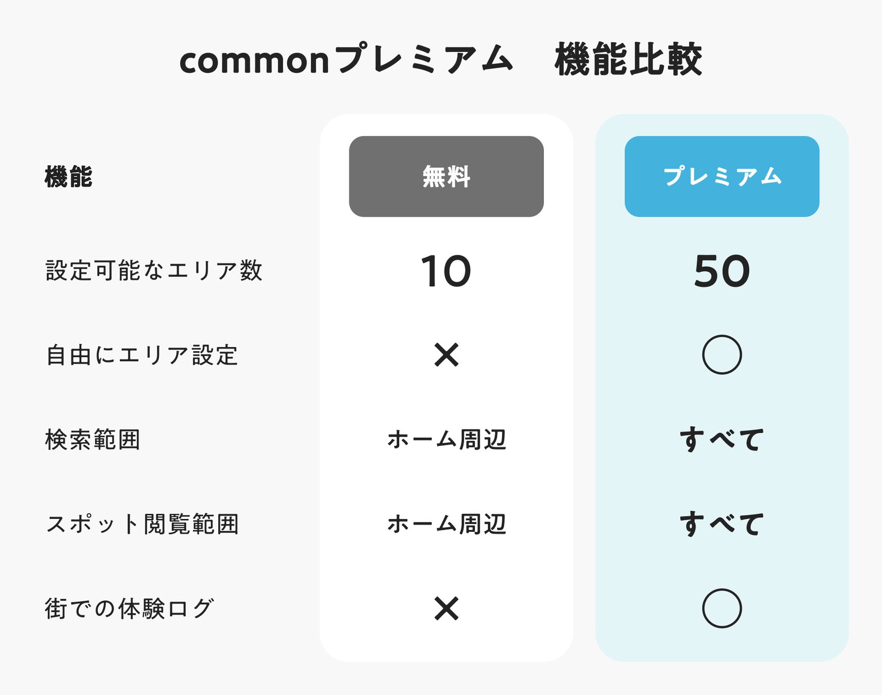Click the ○ icon for 自由にエリア設定

coord(721,355)
